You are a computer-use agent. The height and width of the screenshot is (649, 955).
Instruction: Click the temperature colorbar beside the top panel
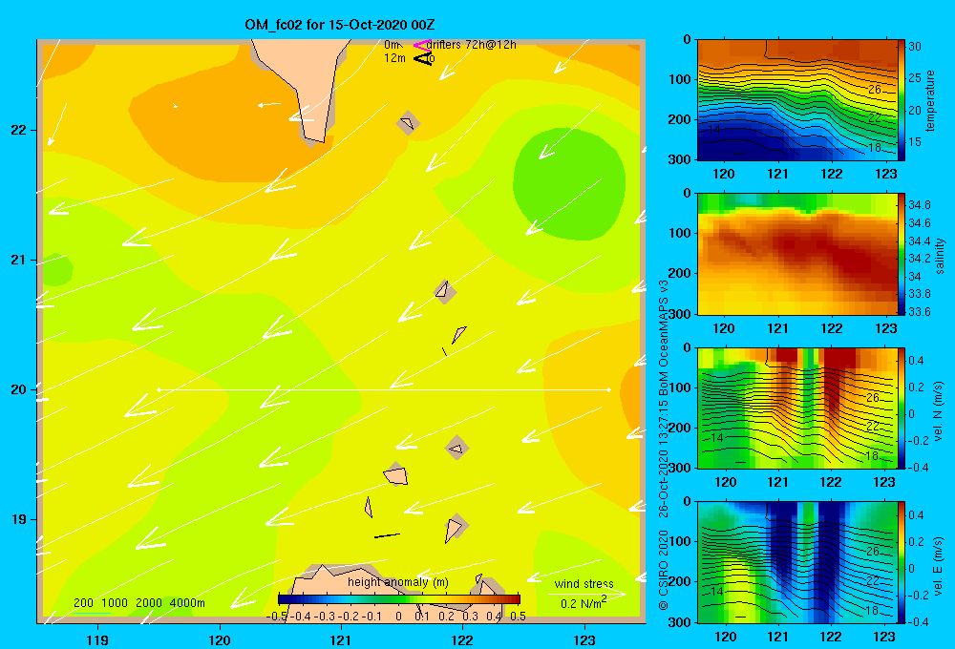click(902, 100)
